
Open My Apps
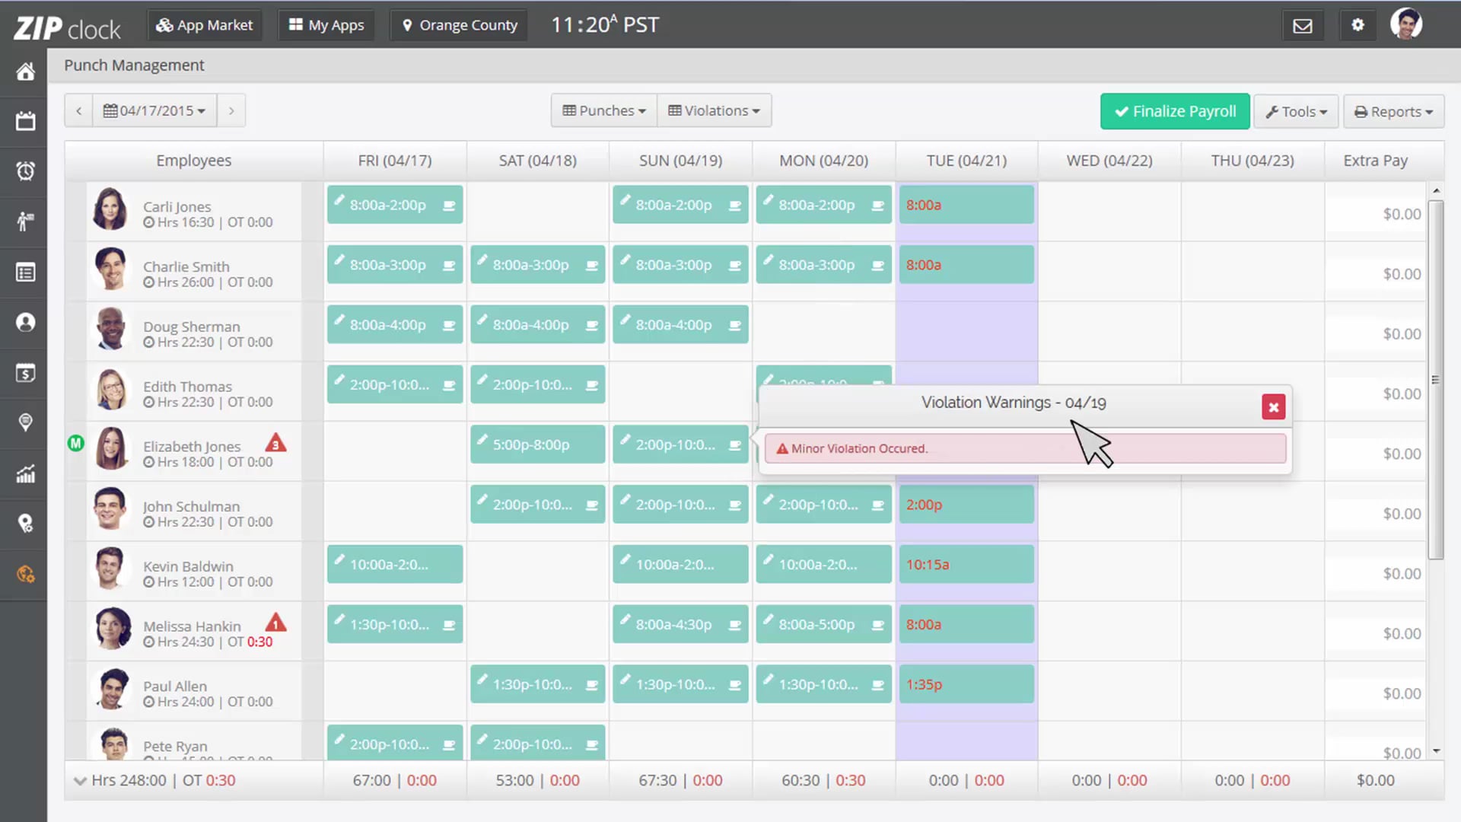pyautogui.click(x=326, y=25)
